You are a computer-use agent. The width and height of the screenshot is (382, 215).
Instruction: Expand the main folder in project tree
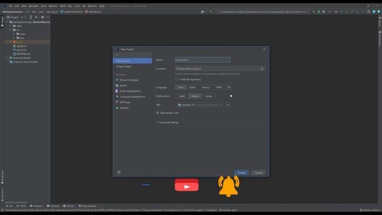[14, 34]
